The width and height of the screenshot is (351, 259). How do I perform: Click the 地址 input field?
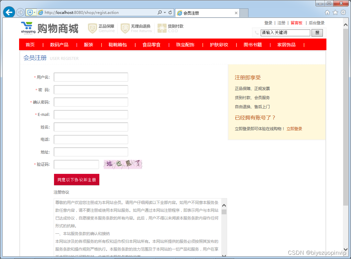coord(91,152)
